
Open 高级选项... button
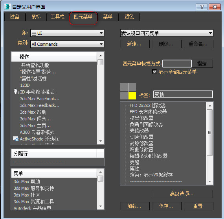pyautogui.click(x=182, y=194)
